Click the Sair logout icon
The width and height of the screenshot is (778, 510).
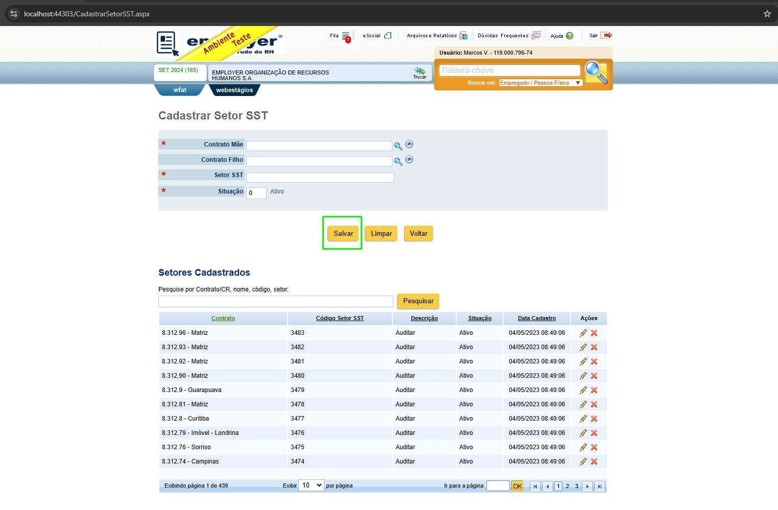tap(606, 35)
